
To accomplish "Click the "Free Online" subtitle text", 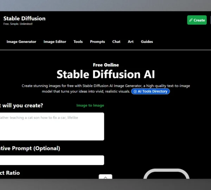I will pos(106,65).
